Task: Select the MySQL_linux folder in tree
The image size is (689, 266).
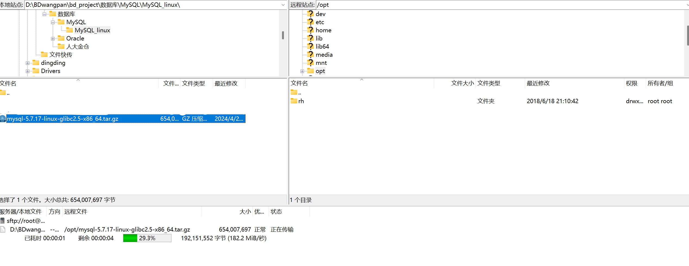Action: point(92,30)
